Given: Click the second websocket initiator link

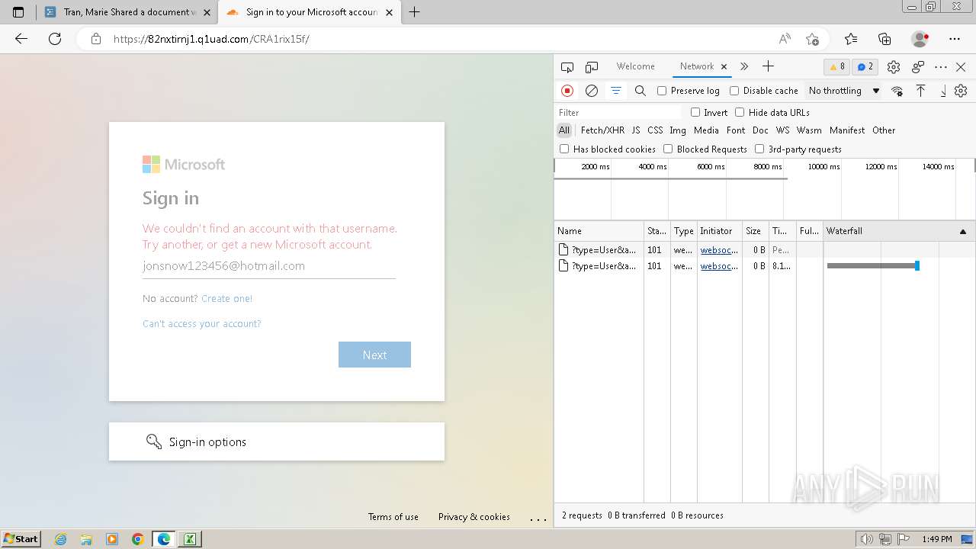Looking at the screenshot, I should [719, 266].
